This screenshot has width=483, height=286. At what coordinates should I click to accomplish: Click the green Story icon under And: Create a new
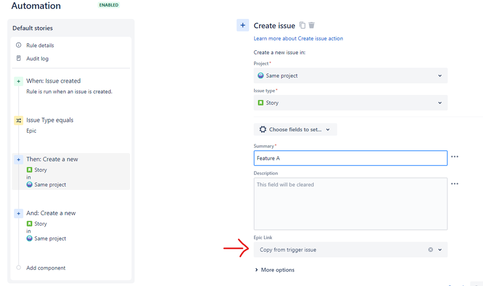pos(29,224)
